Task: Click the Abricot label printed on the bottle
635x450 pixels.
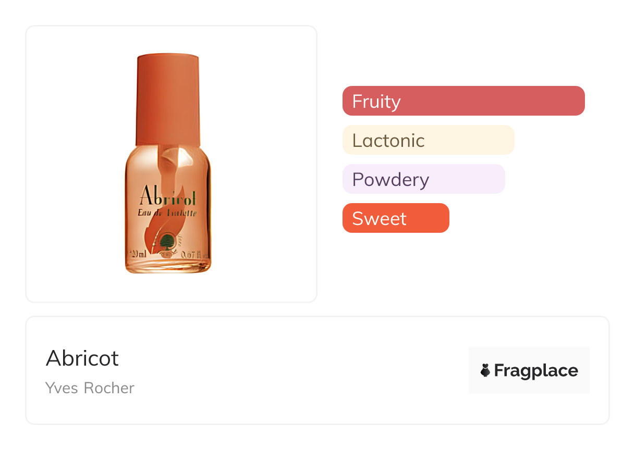Action: (167, 197)
